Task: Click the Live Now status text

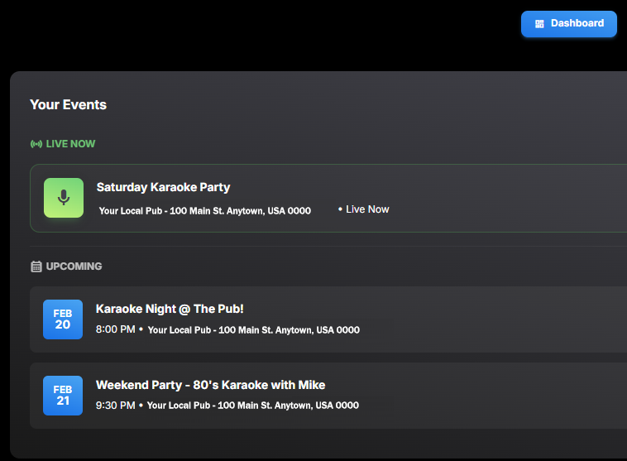Action: tap(366, 209)
